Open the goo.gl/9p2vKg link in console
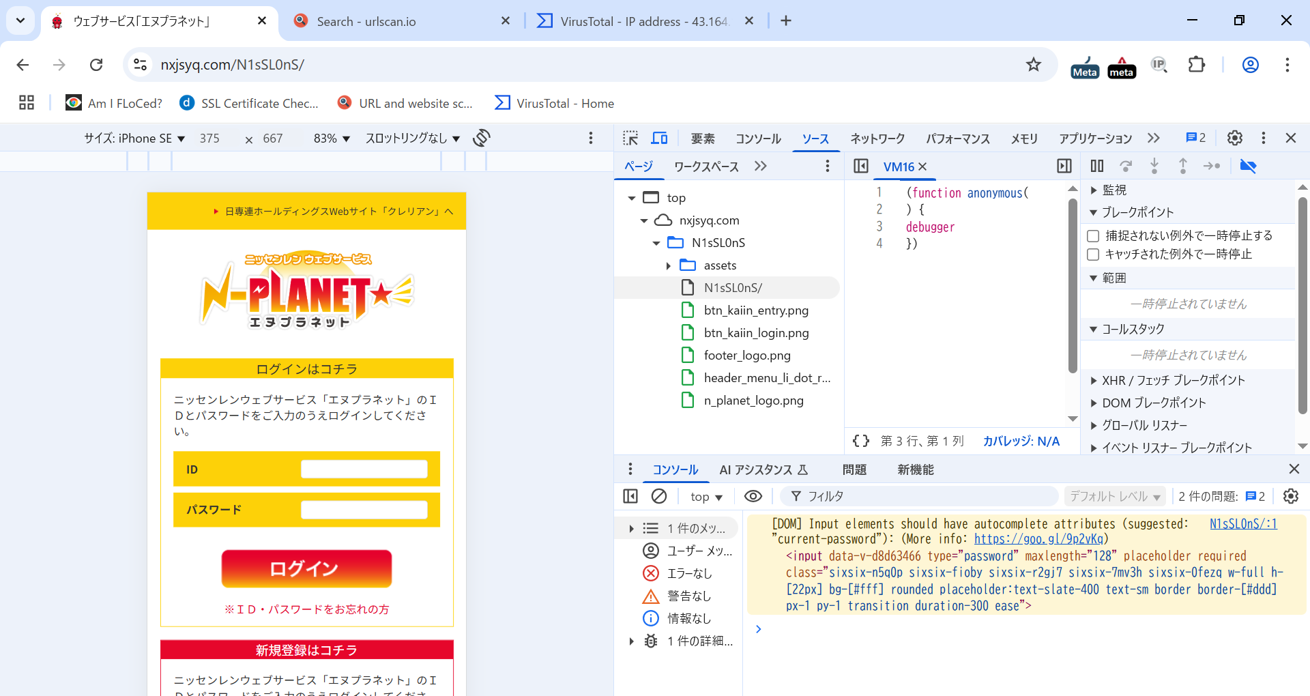Image resolution: width=1310 pixels, height=696 pixels. tap(1038, 538)
